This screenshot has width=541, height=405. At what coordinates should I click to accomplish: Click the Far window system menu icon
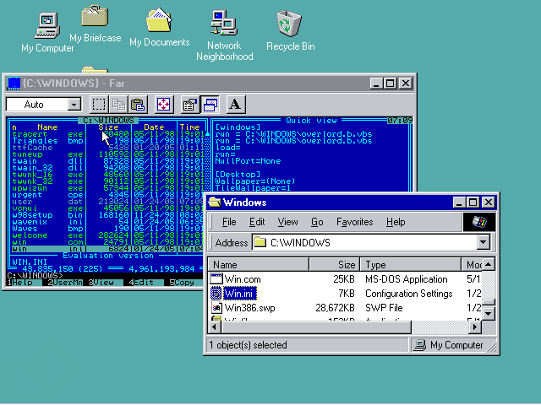pyautogui.click(x=14, y=84)
